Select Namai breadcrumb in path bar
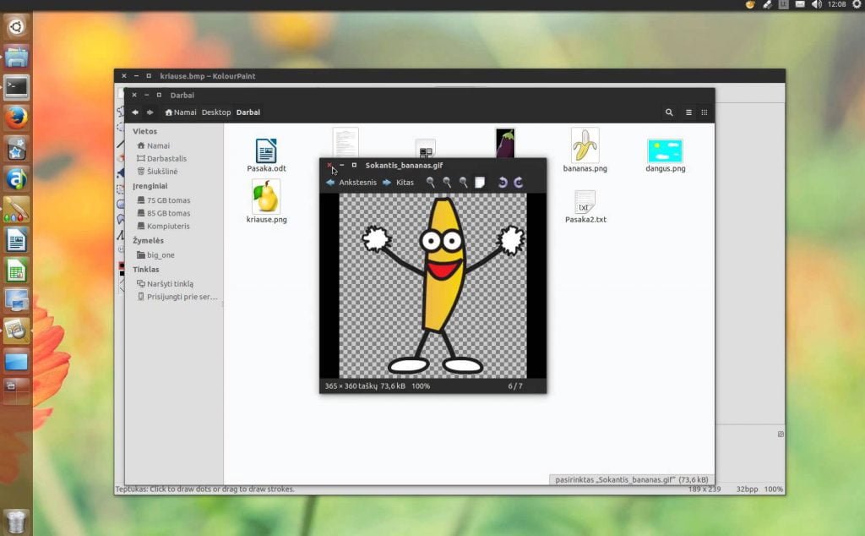The image size is (865, 536). (181, 112)
